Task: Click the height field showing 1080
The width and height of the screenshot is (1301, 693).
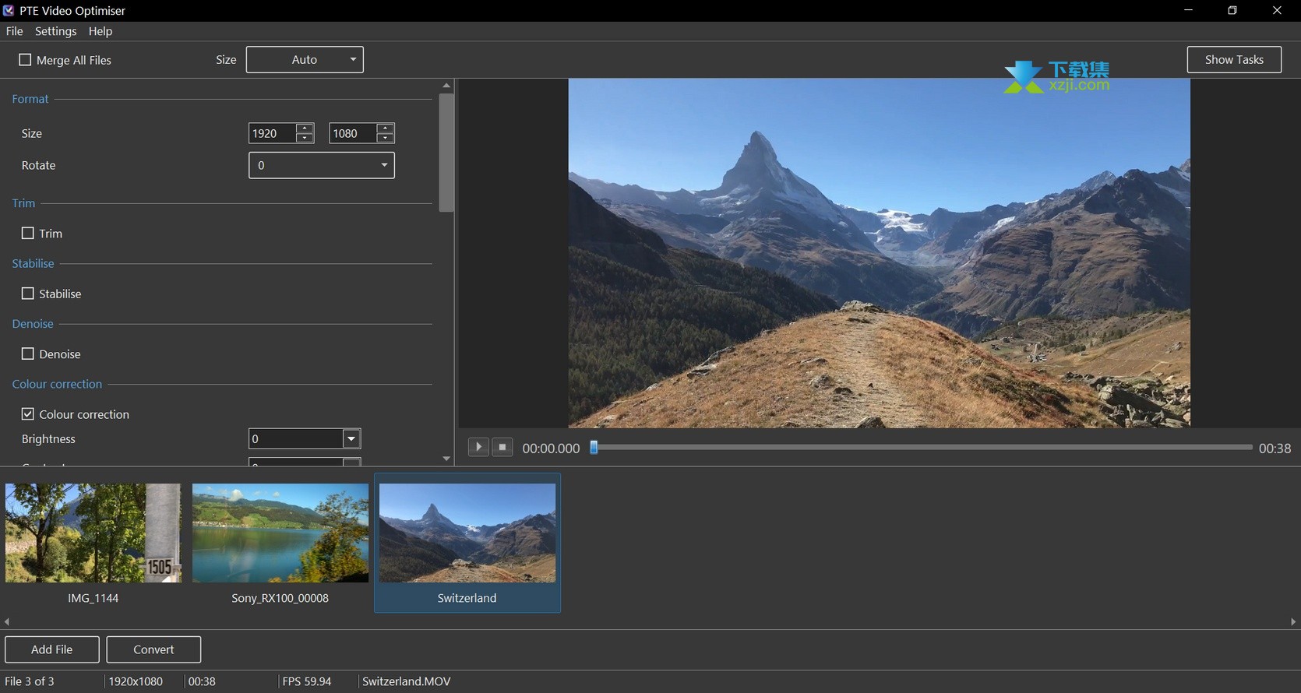Action: [x=352, y=133]
